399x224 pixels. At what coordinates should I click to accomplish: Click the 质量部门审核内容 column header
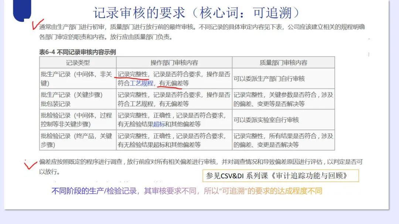(x=283, y=63)
